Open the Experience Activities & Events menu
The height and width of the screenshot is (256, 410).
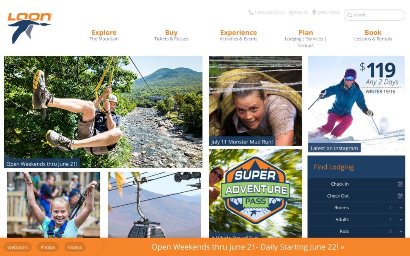(x=239, y=35)
